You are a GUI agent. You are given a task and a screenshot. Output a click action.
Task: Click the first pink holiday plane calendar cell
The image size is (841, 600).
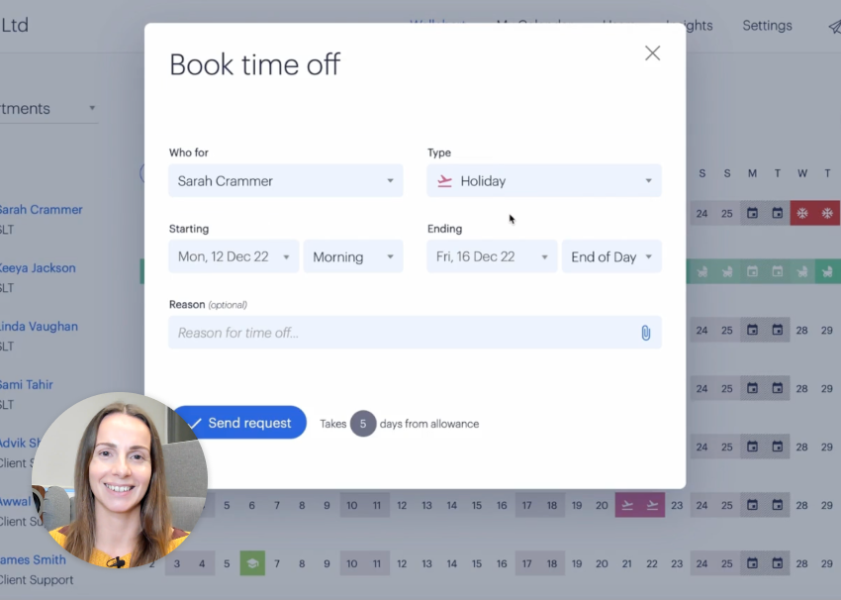tap(626, 505)
